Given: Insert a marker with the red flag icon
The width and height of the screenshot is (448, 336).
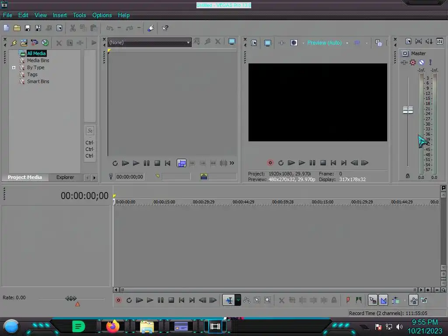Looking at the screenshot, I should [x=348, y=300].
